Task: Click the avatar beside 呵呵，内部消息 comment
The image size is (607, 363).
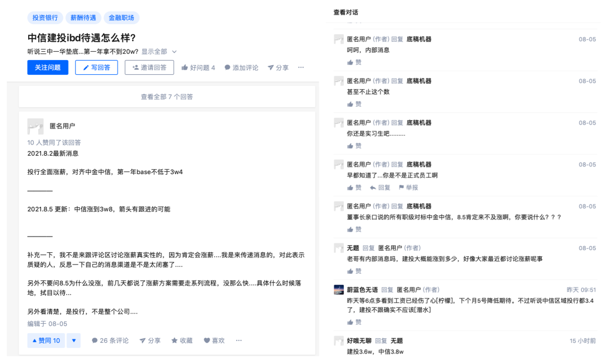Action: [x=339, y=39]
